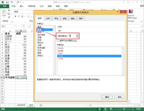Select 科学记数 in category list
Screen dimensions: 144x111
41,48
